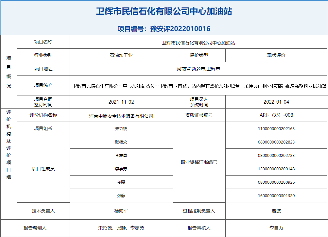The image size is (328, 237).
Task: Select report authors 宋绍锐、张静、李志勇
Action: tap(121, 228)
